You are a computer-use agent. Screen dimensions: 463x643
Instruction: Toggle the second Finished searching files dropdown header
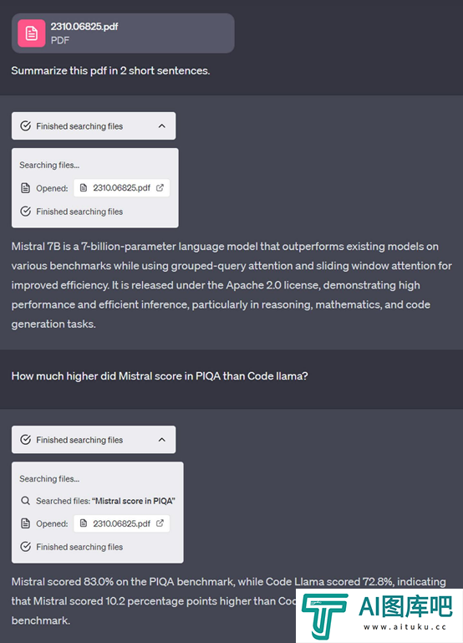point(94,440)
